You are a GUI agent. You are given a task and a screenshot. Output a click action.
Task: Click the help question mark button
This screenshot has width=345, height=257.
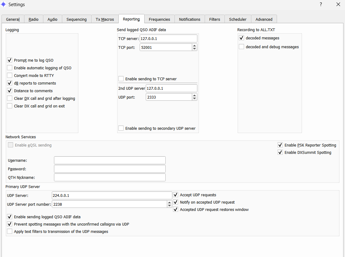click(321, 4)
